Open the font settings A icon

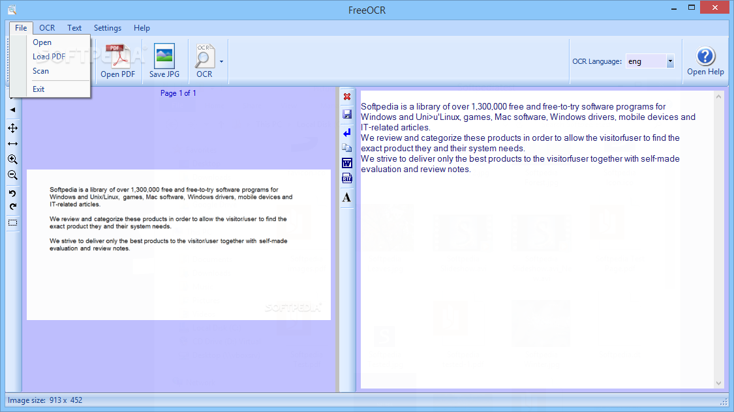[347, 198]
